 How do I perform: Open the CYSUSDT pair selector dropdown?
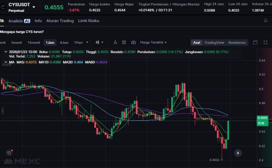(34, 7)
